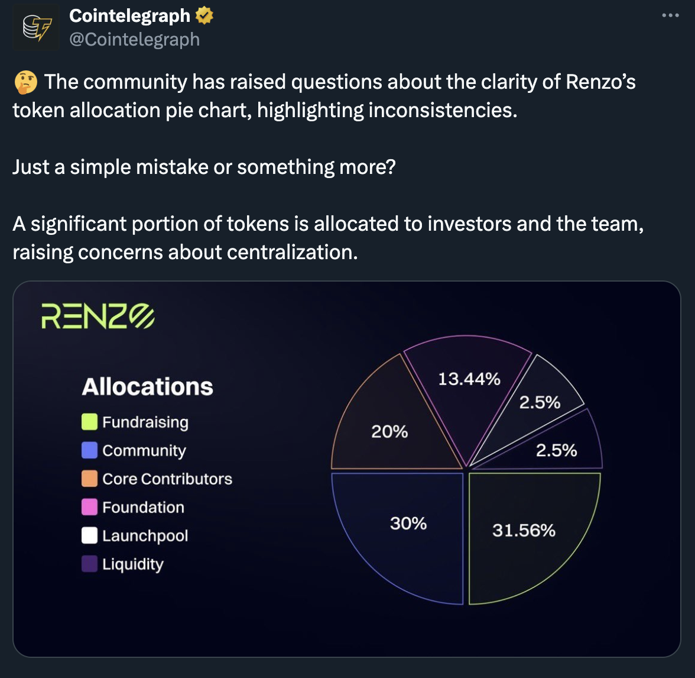The image size is (695, 678).
Task: Click the 31.56% pie slice
Action: point(523,530)
